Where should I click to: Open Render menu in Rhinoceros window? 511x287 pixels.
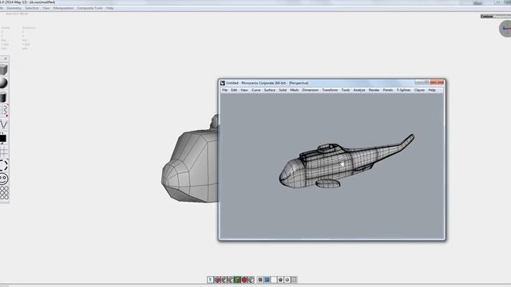click(374, 90)
